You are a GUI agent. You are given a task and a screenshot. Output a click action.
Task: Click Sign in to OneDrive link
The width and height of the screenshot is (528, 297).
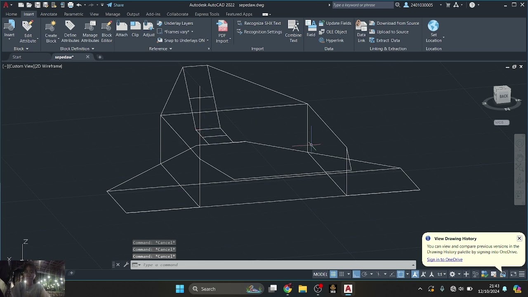(x=445, y=259)
